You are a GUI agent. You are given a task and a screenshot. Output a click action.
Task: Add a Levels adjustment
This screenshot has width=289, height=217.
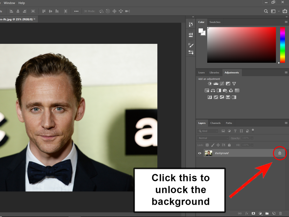[216, 84]
